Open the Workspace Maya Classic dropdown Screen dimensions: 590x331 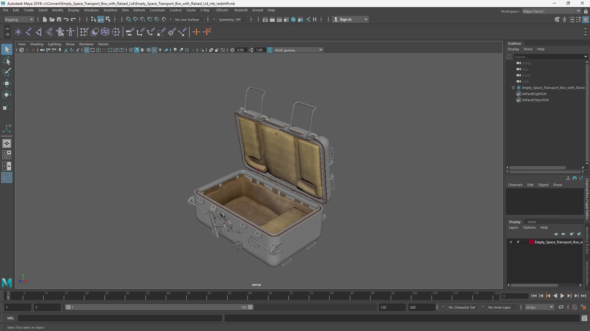[552, 11]
